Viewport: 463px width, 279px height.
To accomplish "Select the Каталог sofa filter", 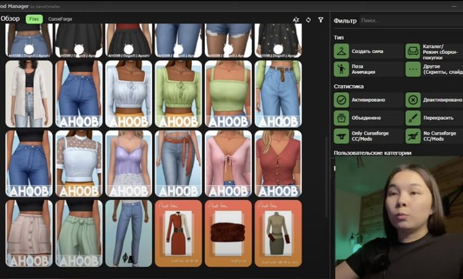I will (x=413, y=52).
